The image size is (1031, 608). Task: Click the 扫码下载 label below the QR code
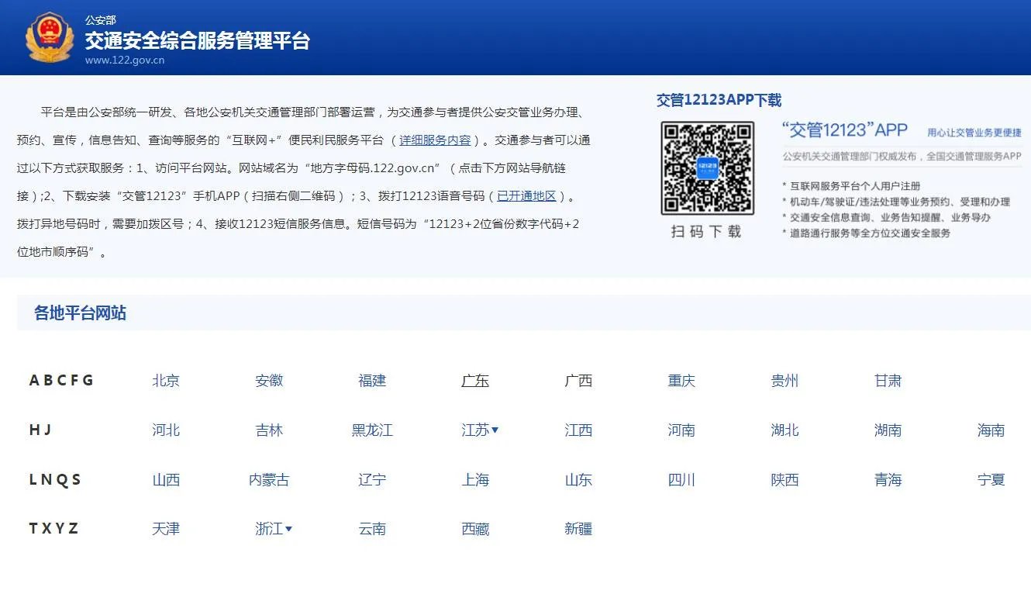(x=706, y=233)
